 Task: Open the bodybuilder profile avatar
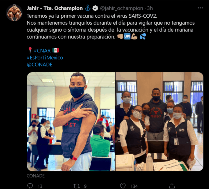14,13
